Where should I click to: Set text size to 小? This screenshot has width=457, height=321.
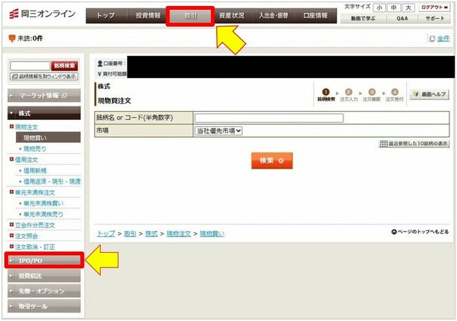(379, 8)
